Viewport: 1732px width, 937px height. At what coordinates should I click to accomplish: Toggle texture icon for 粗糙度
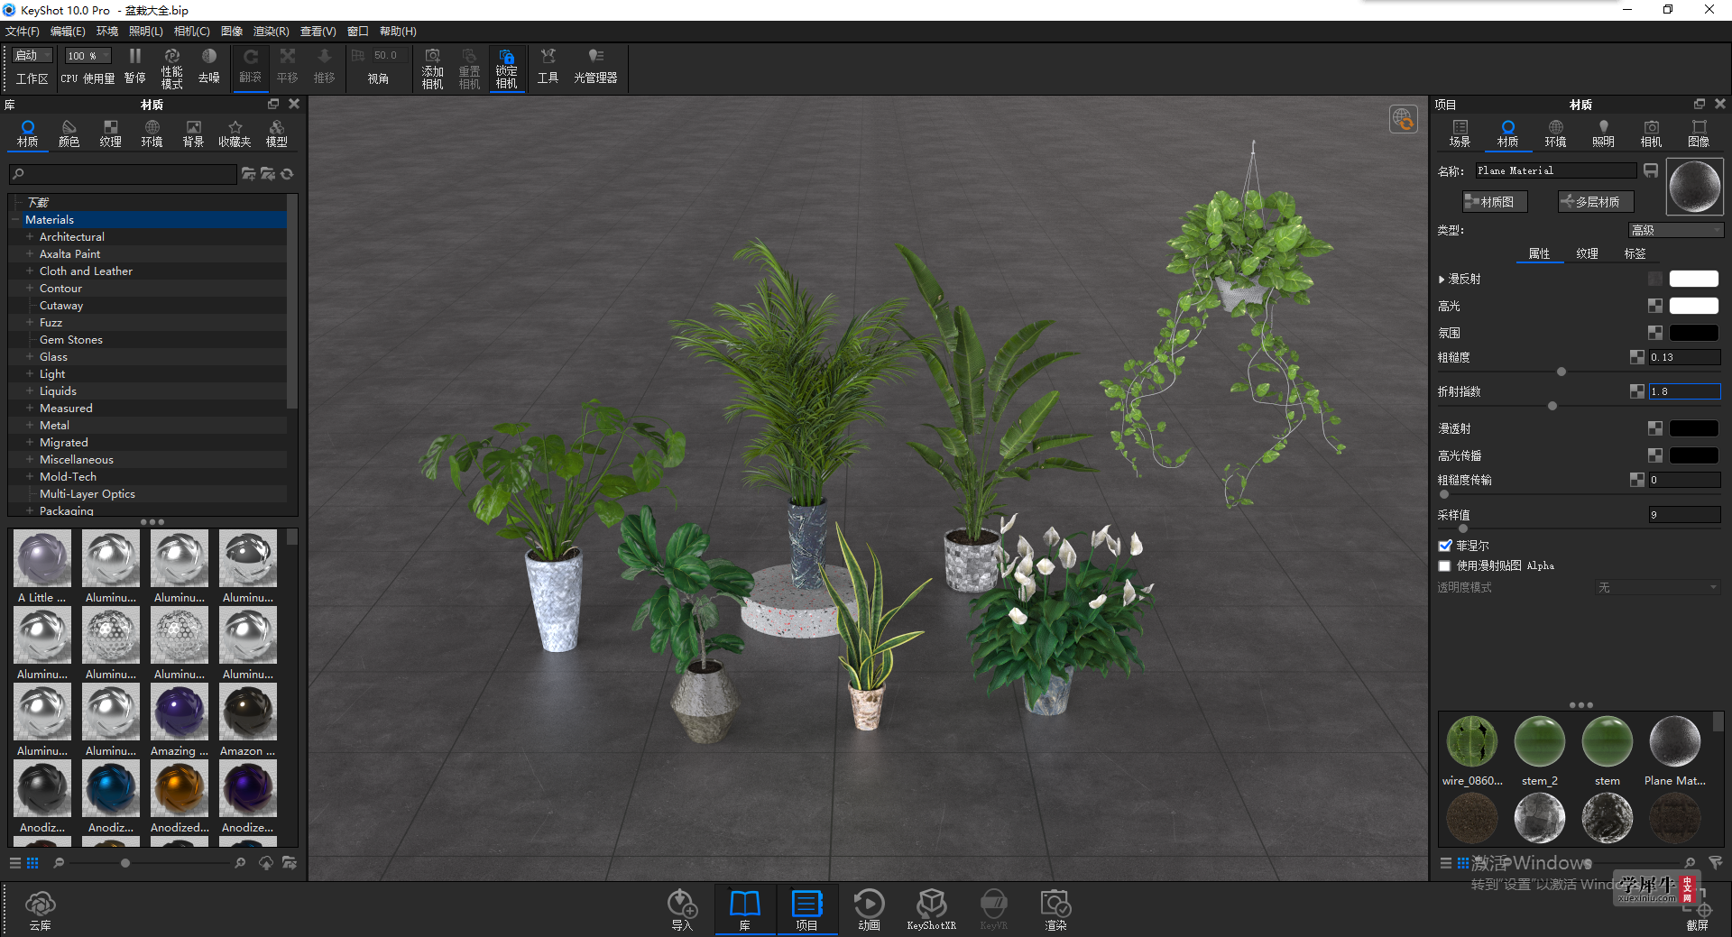1637,357
